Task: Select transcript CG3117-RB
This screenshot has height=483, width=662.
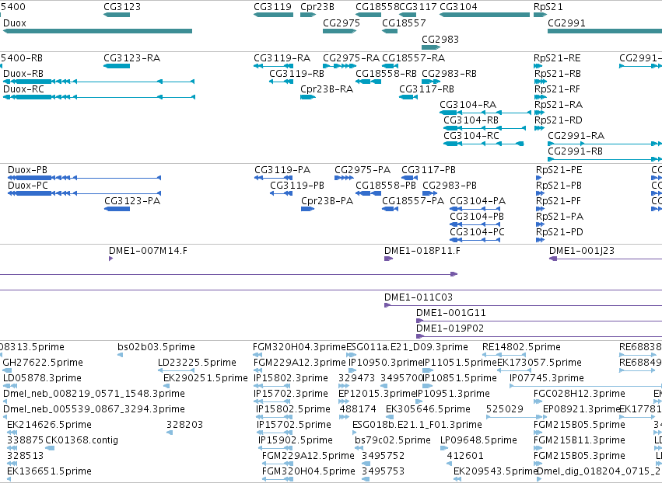Action: click(x=426, y=89)
